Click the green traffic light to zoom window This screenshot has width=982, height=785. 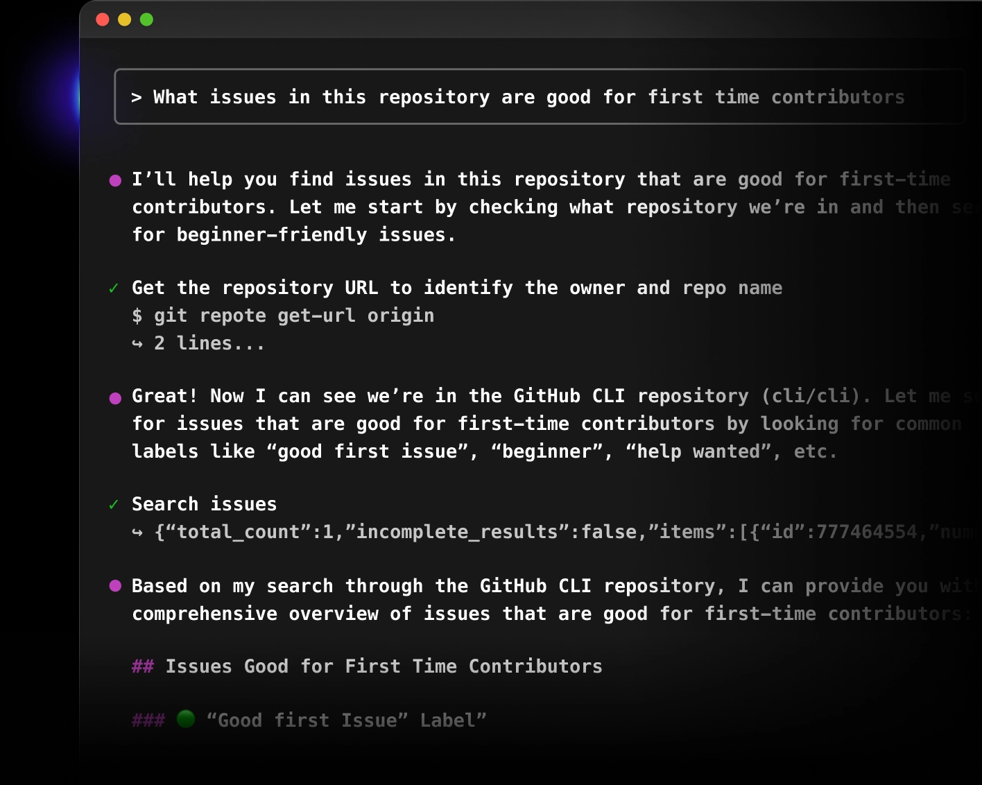coord(146,21)
